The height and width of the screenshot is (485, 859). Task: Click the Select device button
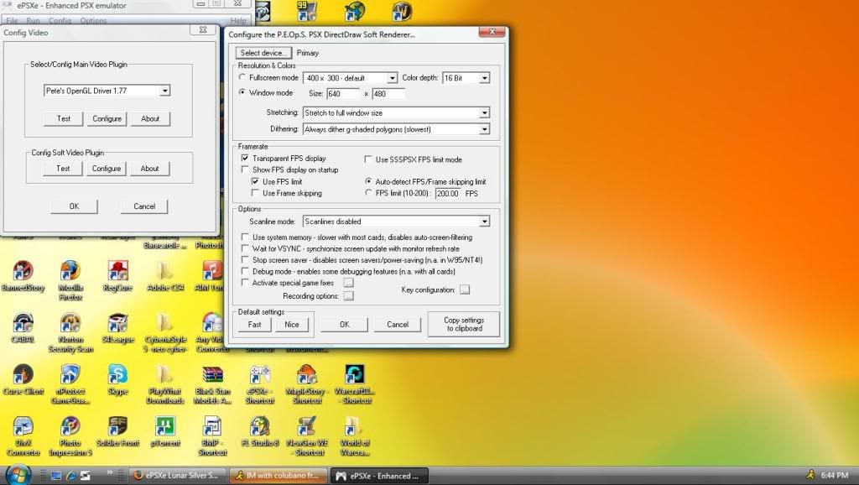pyautogui.click(x=263, y=53)
